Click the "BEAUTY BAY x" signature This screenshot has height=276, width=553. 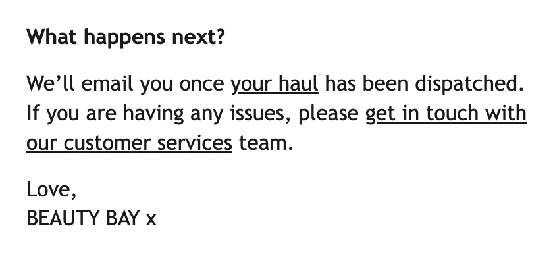coord(91,218)
